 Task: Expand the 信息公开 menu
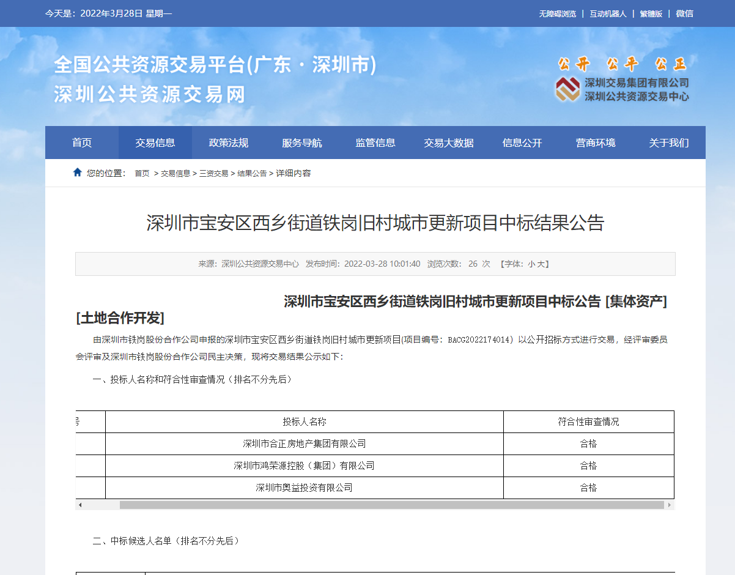point(522,143)
